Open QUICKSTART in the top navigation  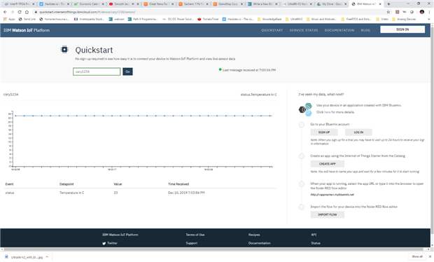point(272,30)
